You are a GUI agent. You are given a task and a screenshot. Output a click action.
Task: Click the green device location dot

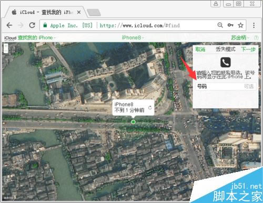pyautogui.click(x=133, y=122)
